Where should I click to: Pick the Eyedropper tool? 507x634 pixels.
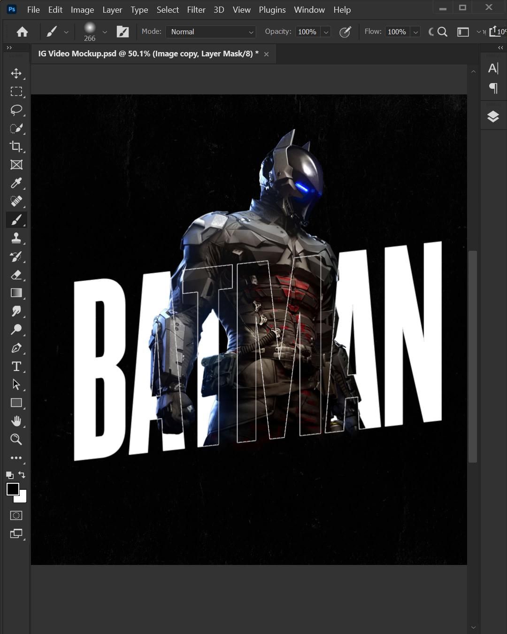pyautogui.click(x=16, y=183)
